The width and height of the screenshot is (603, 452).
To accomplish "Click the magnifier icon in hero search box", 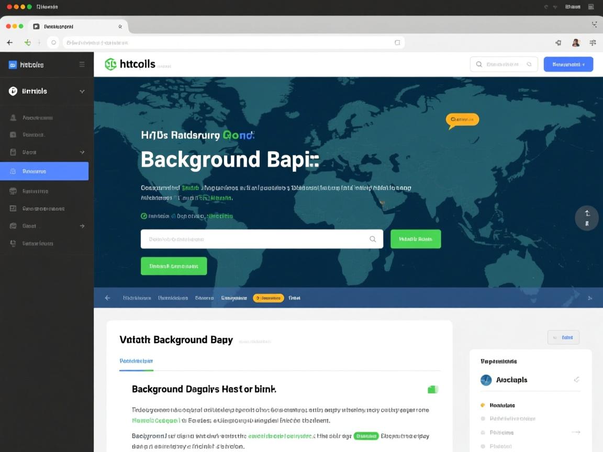I will pyautogui.click(x=373, y=239).
